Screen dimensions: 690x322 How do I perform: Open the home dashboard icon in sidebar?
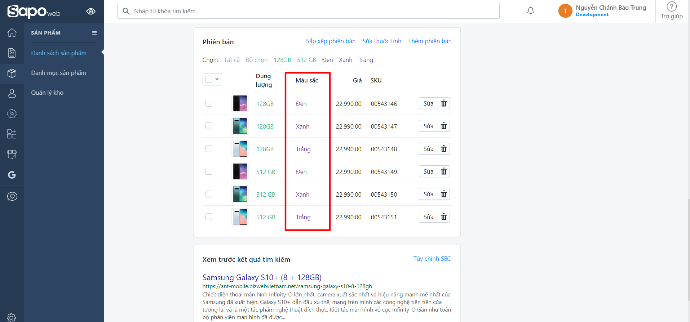pyautogui.click(x=12, y=33)
